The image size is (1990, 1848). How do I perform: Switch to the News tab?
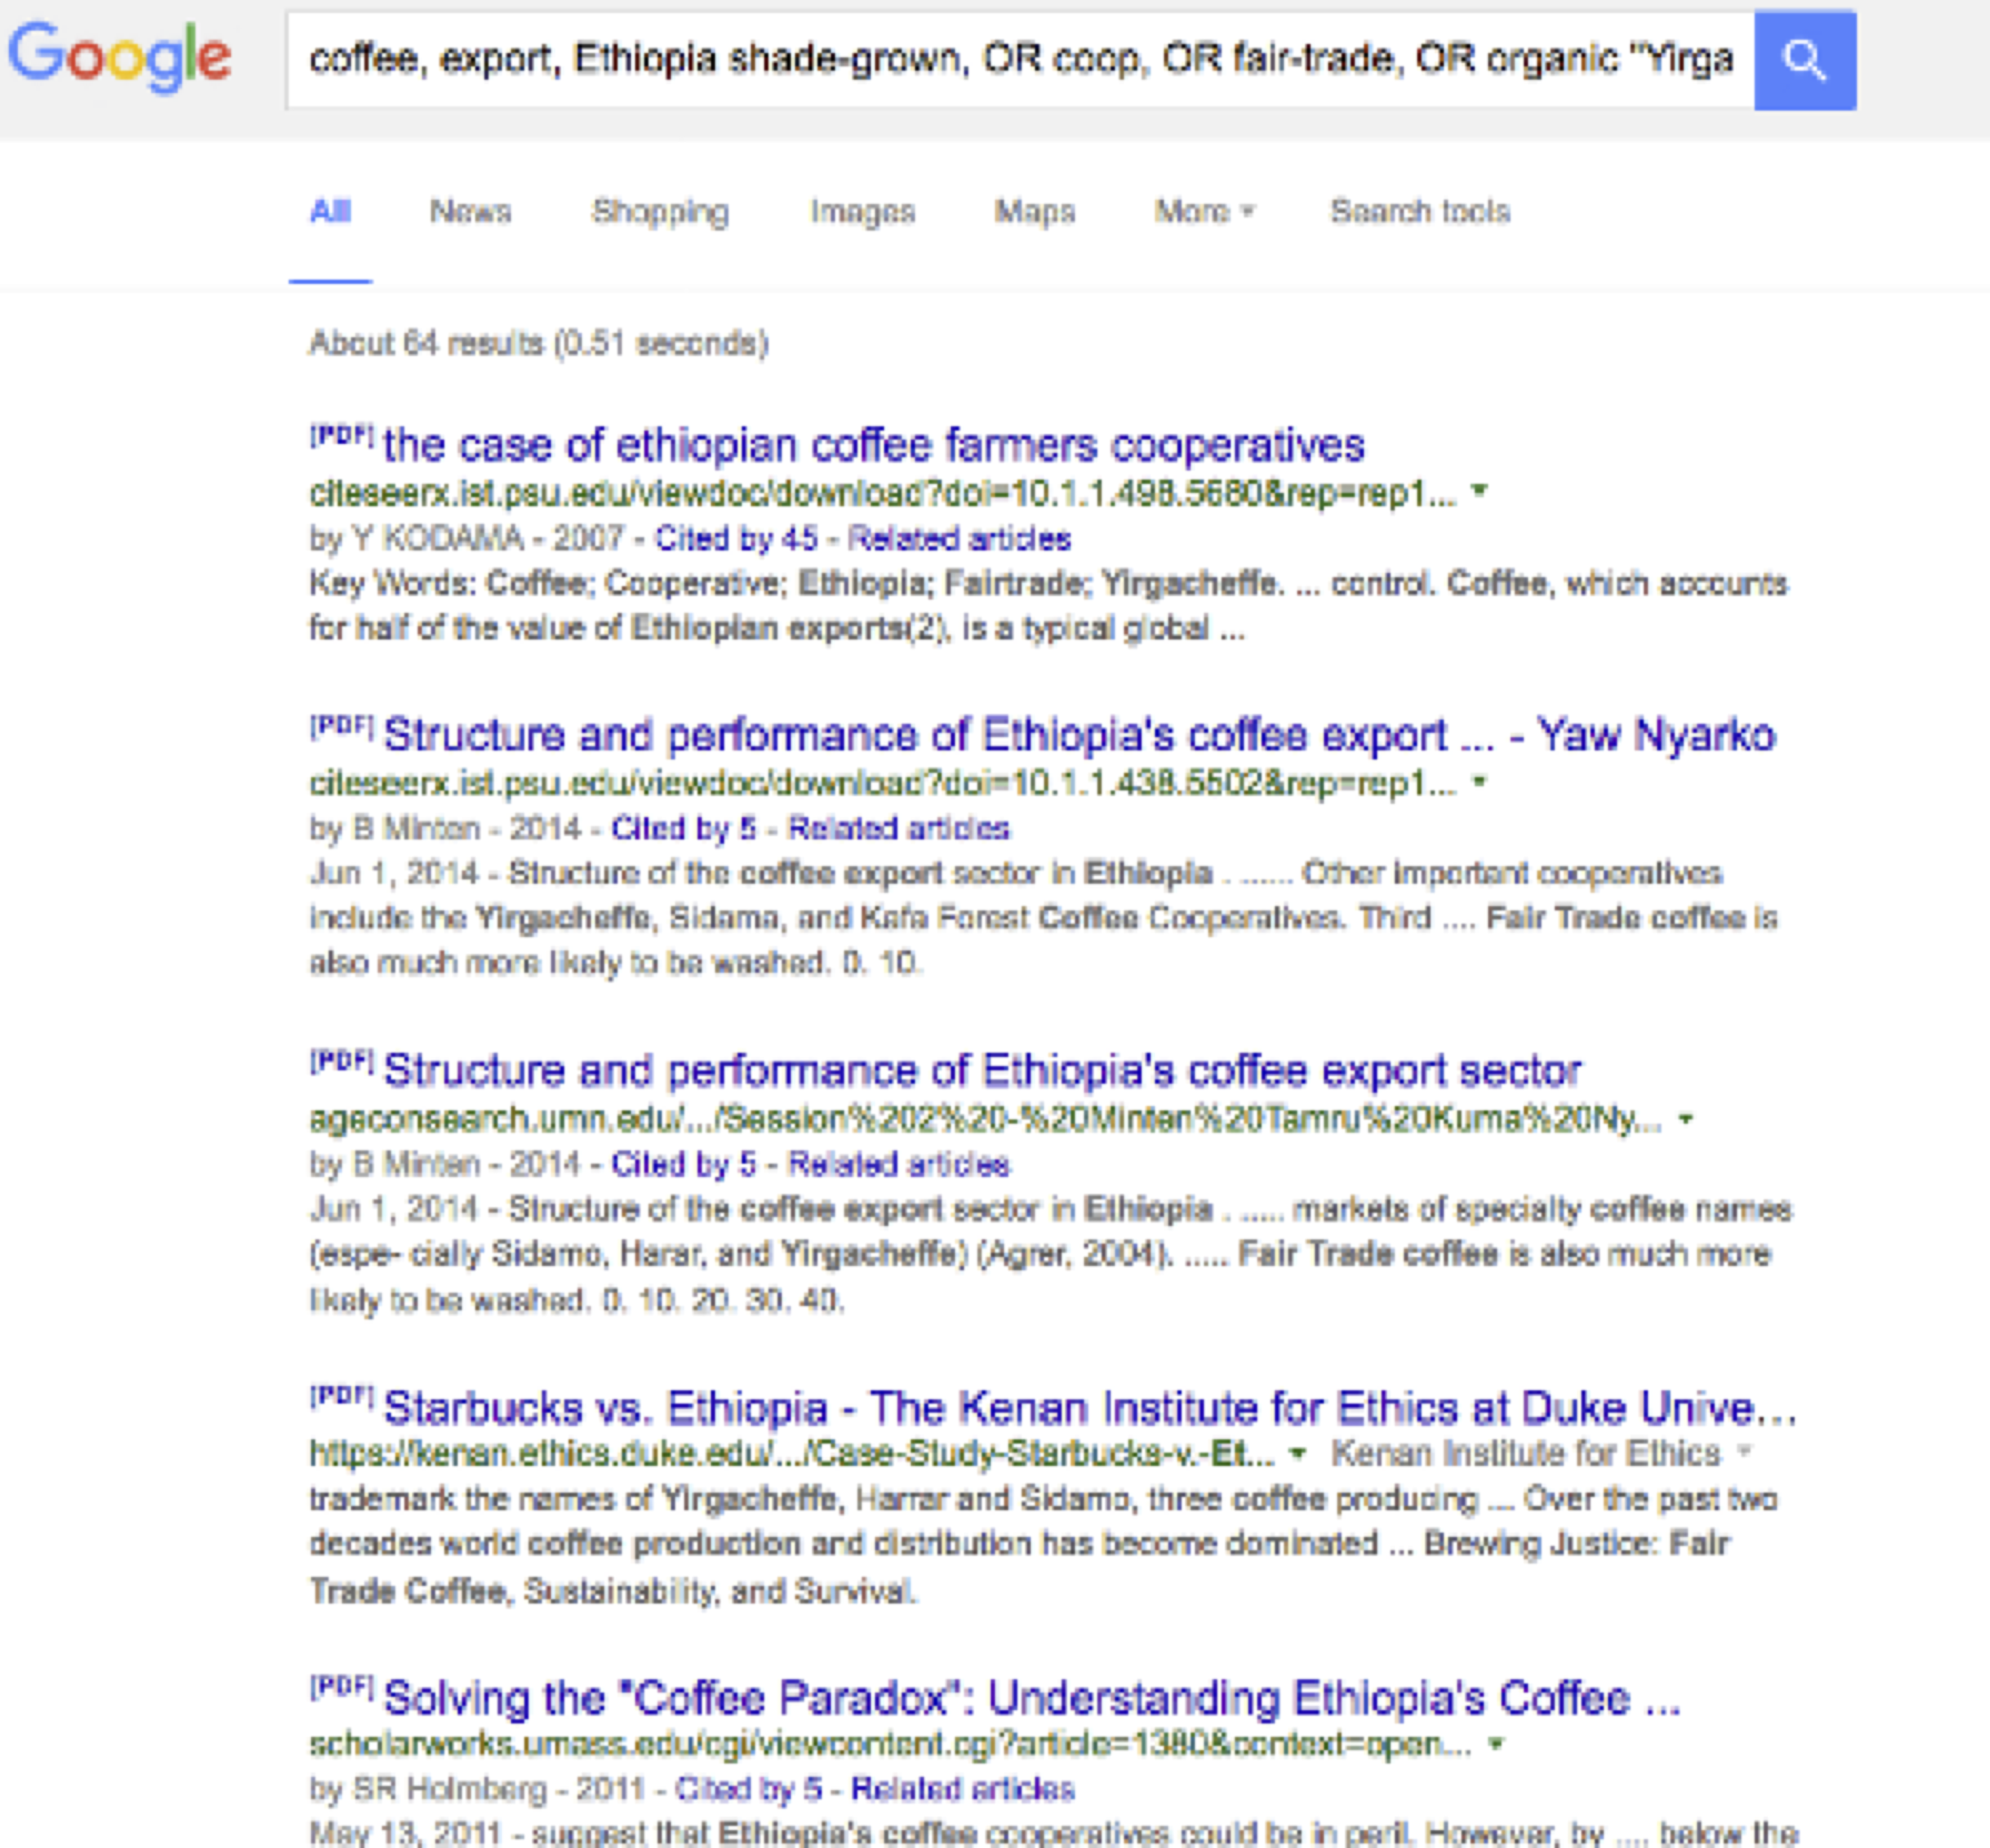(470, 211)
